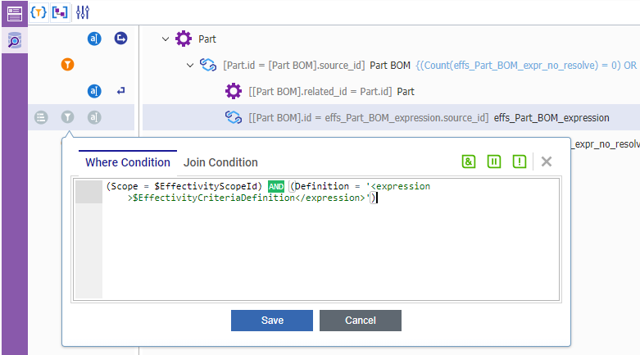Click the referencing arrow icon in Part row
The image size is (640, 355).
click(120, 39)
